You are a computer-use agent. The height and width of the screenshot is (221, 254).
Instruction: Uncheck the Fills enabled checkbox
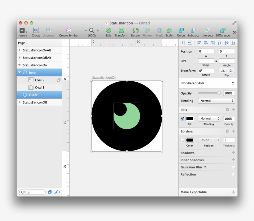pos(182,119)
